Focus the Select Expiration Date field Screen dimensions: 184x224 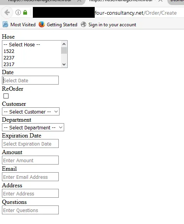pyautogui.click(x=30, y=143)
